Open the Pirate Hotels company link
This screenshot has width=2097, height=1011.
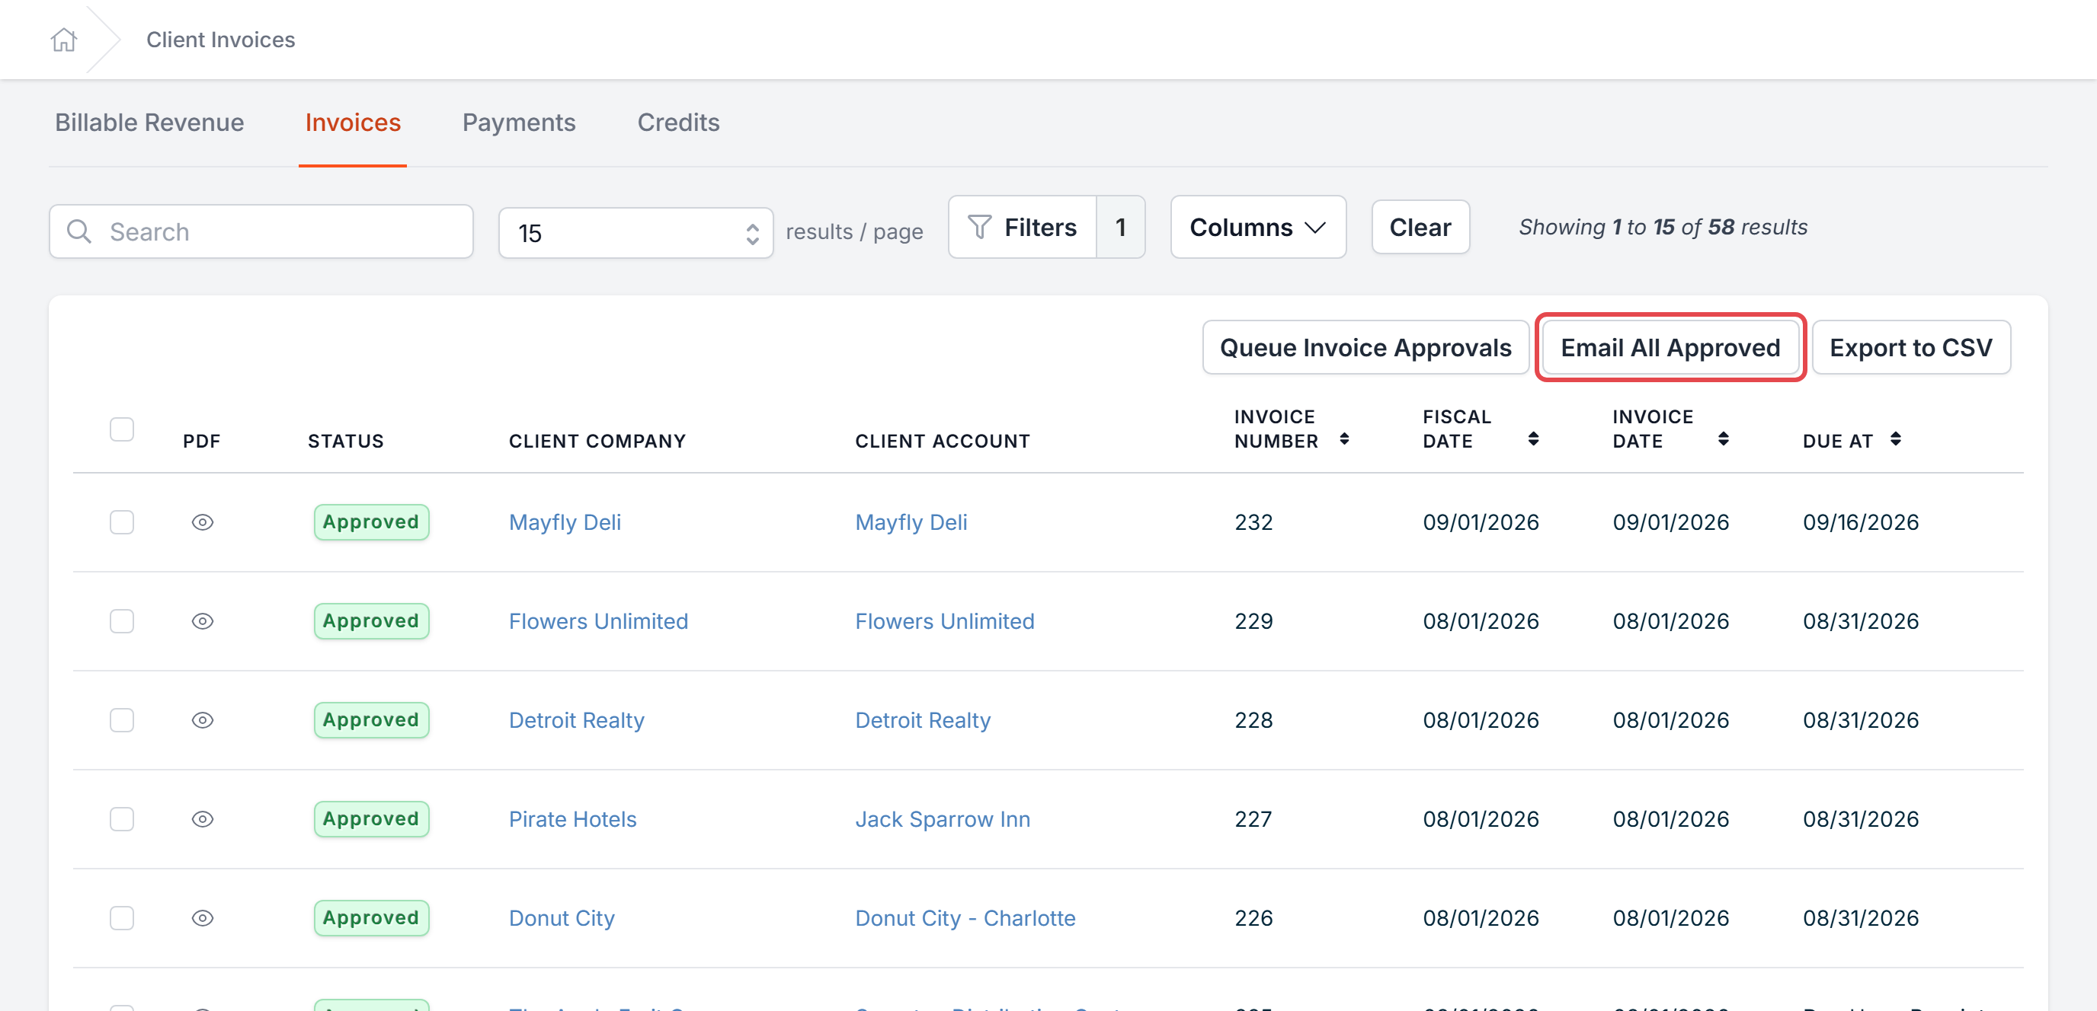(x=572, y=819)
